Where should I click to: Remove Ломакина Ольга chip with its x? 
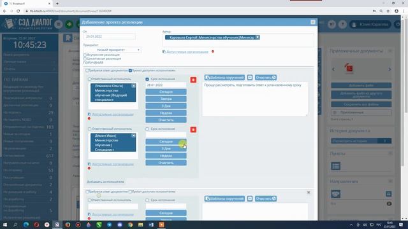tap(133, 86)
